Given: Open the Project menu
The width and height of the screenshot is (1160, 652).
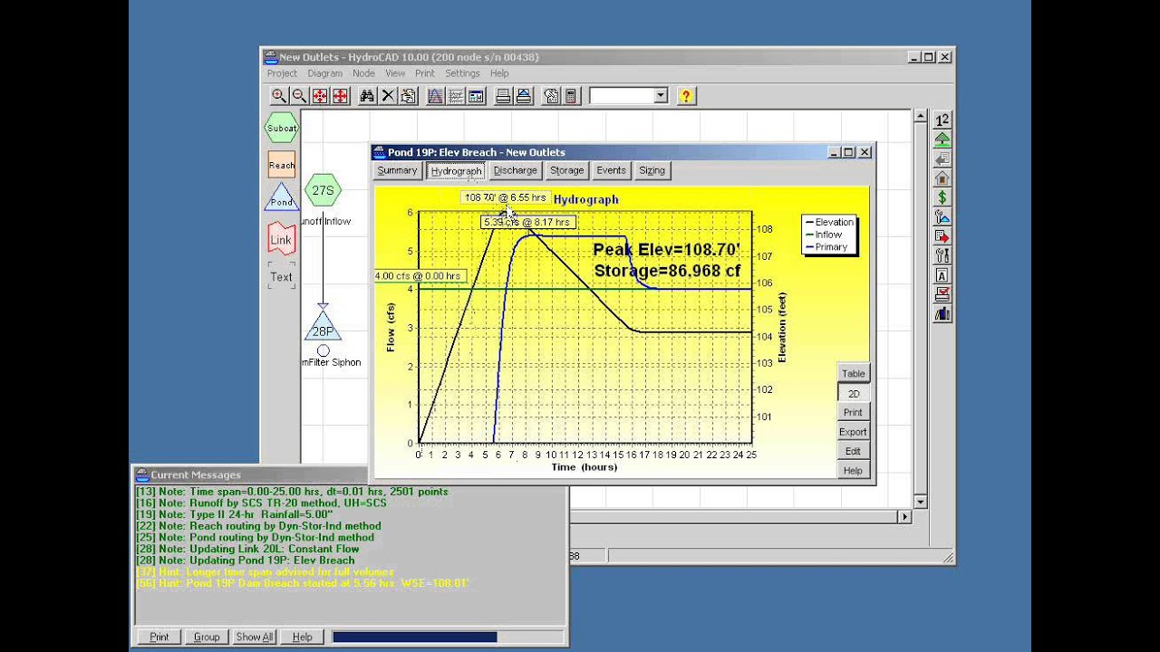Looking at the screenshot, I should [282, 73].
